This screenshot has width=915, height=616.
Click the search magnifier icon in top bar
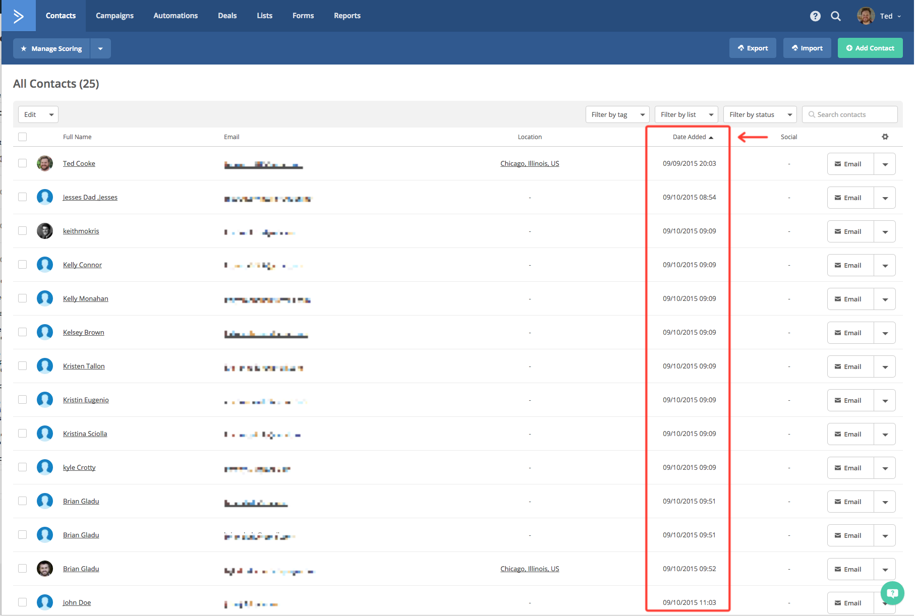[x=836, y=16]
